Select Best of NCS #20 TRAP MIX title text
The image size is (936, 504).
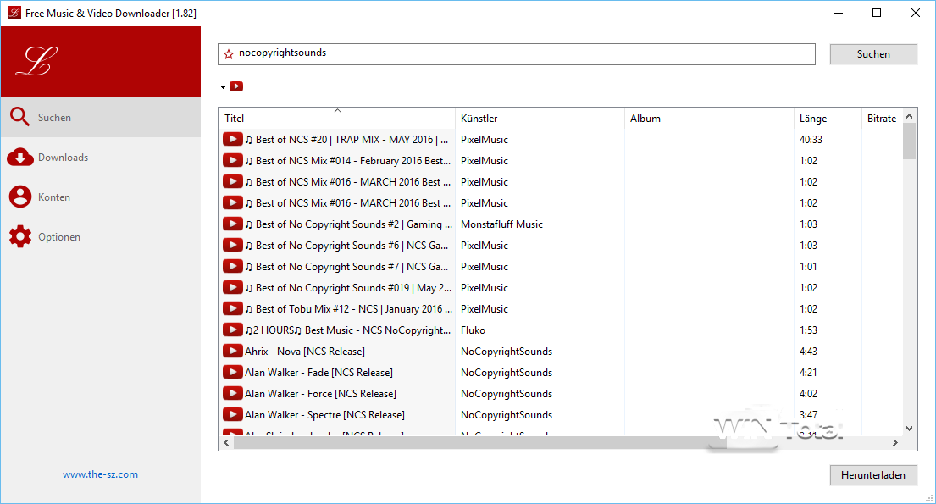[x=346, y=140]
